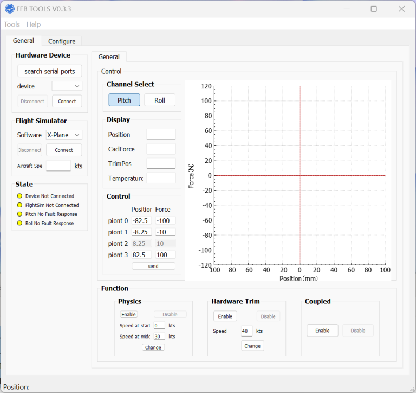The width and height of the screenshot is (416, 393).
Task: Click the Roll No Fault Response indicator
Action: (x=19, y=223)
